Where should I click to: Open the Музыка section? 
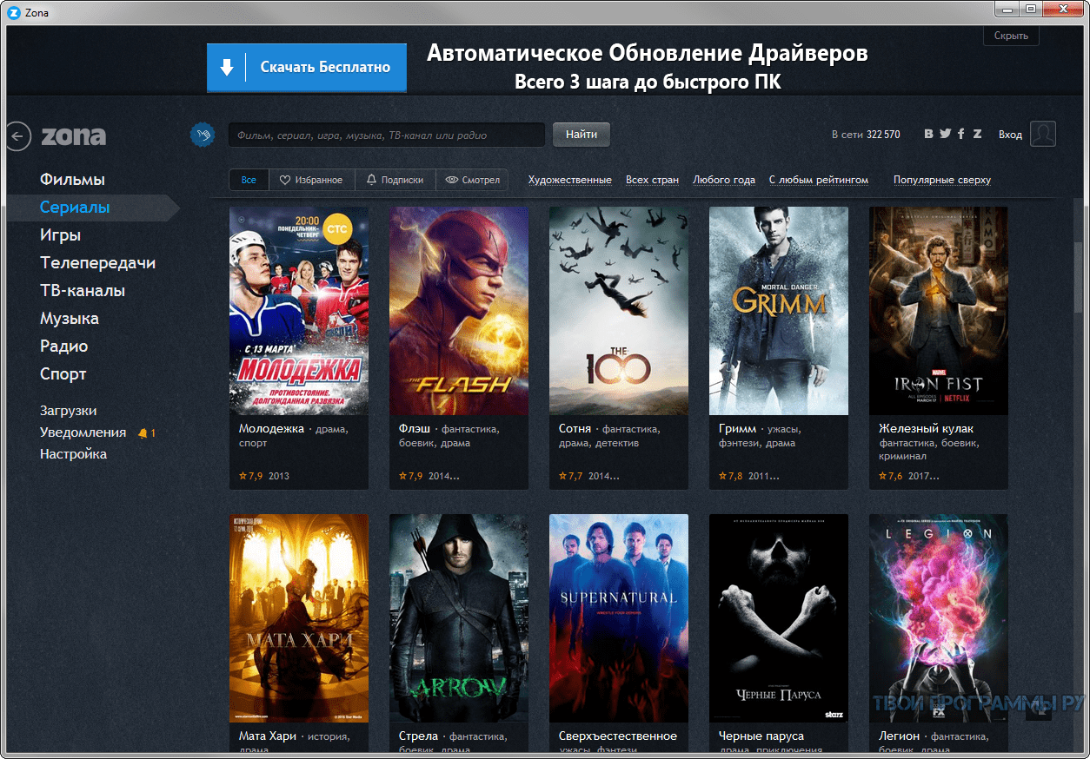click(70, 319)
